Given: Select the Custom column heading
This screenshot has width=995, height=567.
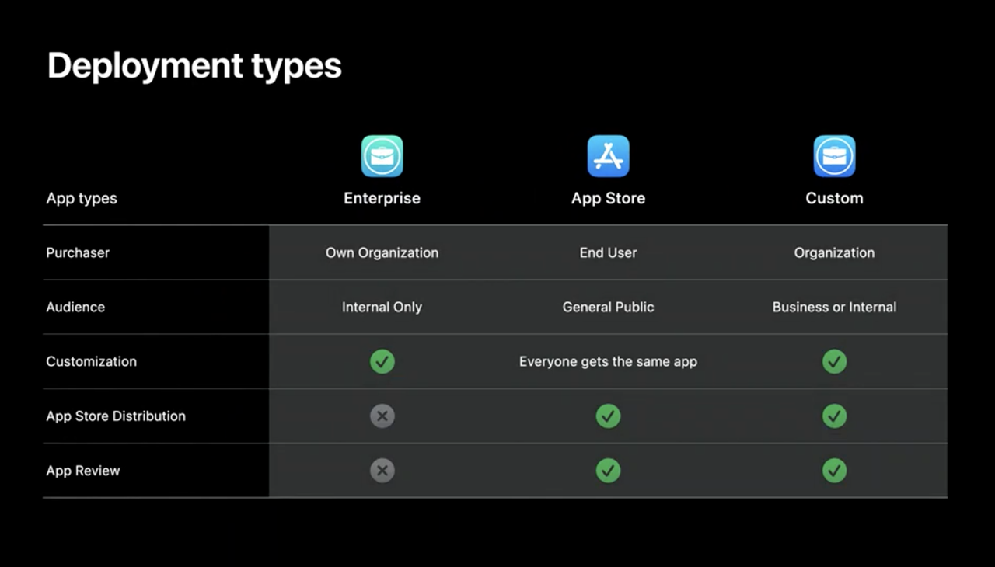Looking at the screenshot, I should click(834, 198).
